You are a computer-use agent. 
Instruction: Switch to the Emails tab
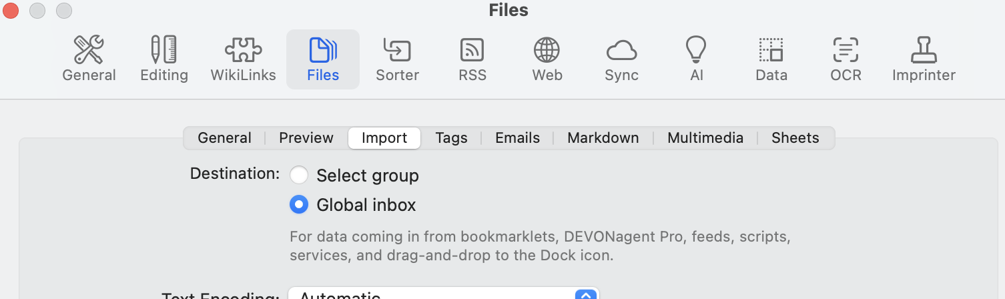517,138
